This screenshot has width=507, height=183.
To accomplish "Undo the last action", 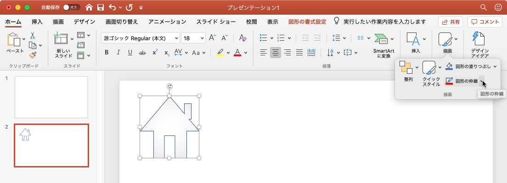I will (x=112, y=7).
